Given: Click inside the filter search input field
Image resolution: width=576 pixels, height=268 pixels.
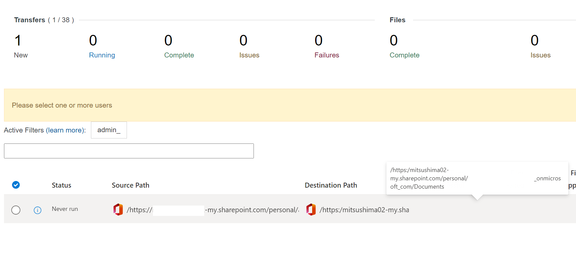Looking at the screenshot, I should pos(129,151).
